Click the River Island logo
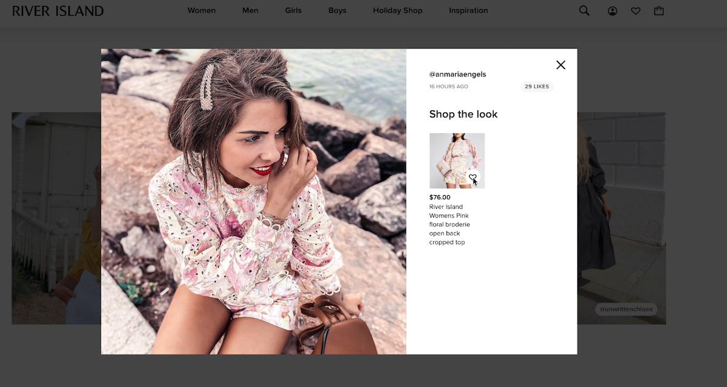 [x=58, y=11]
